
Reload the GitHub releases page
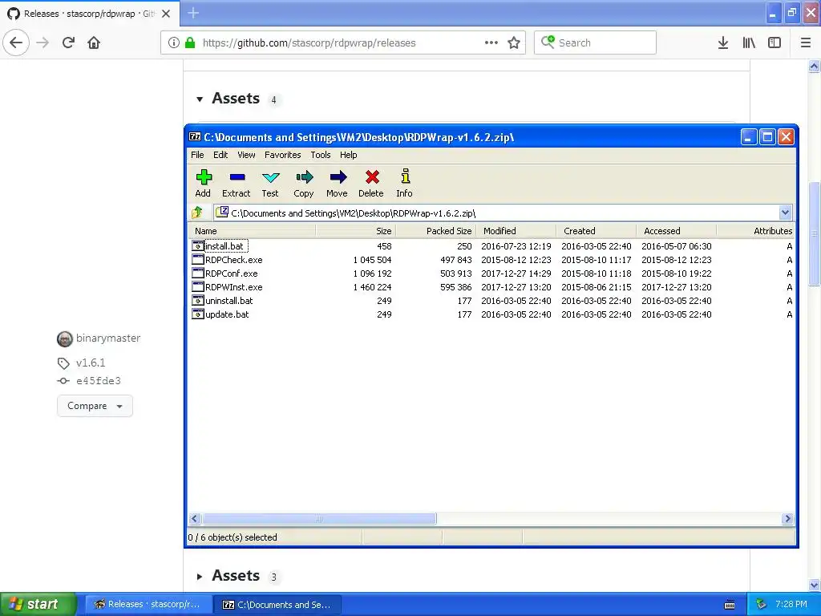coord(68,43)
